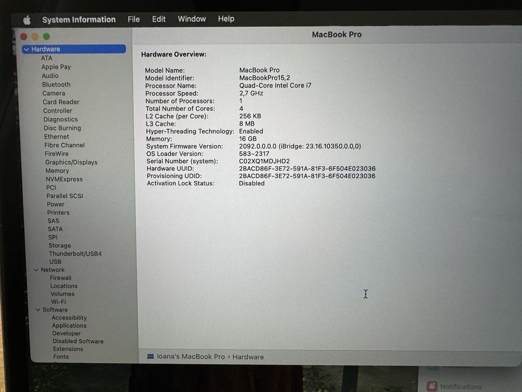Select FireWire in the sidebar
The image size is (522, 392).
pyautogui.click(x=57, y=153)
